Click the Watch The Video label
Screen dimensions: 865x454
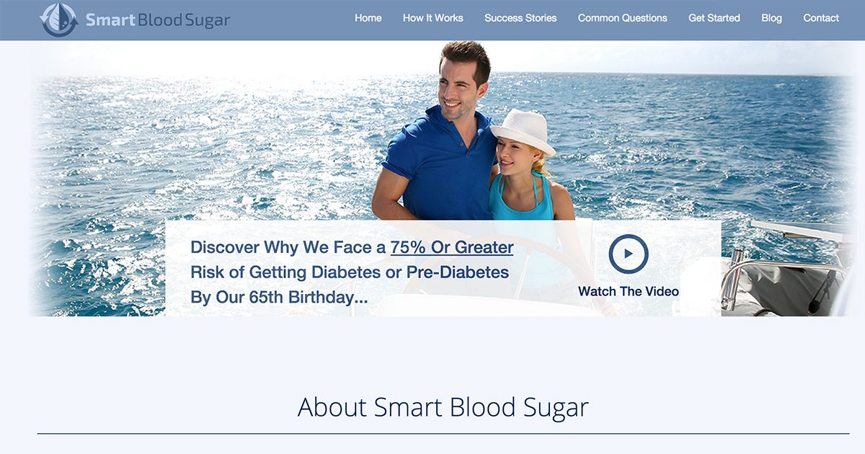point(629,291)
